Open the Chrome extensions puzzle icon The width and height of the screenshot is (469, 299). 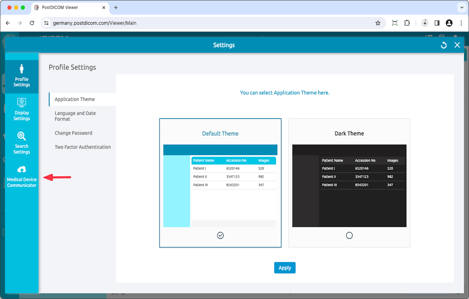[407, 23]
